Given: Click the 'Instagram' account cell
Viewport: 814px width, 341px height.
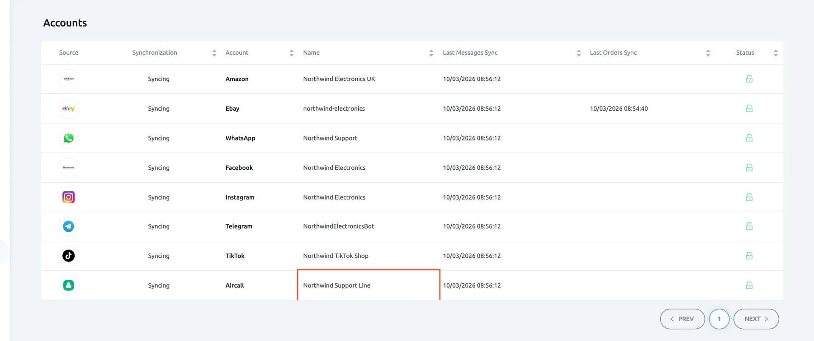Looking at the screenshot, I should click(x=240, y=197).
